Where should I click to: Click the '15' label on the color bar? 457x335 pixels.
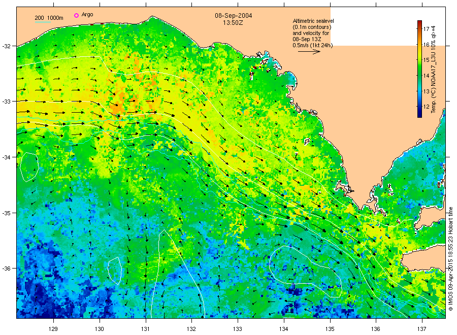click(427, 60)
